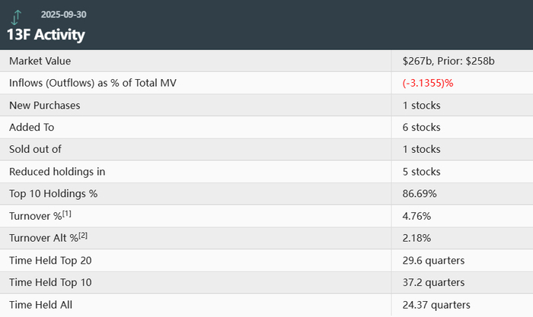The width and height of the screenshot is (533, 317).
Task: Click the 4.76% turnover value
Action: pos(417,216)
